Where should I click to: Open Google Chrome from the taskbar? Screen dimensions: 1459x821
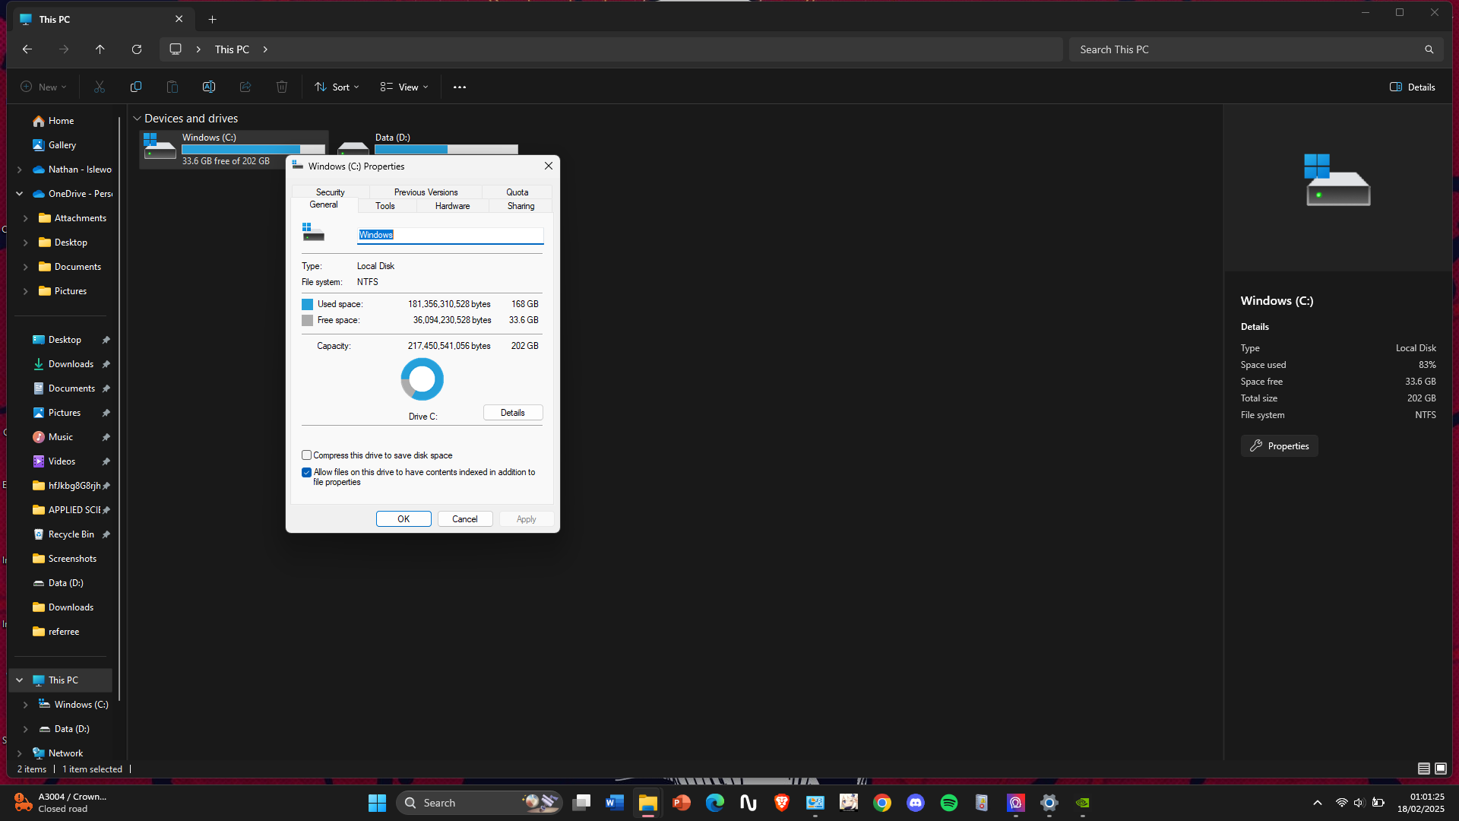pyautogui.click(x=882, y=803)
